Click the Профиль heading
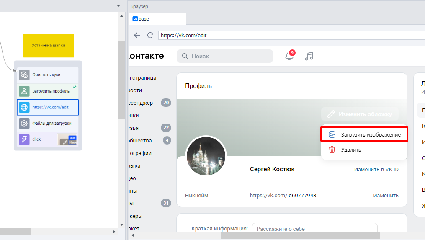 coord(198,86)
